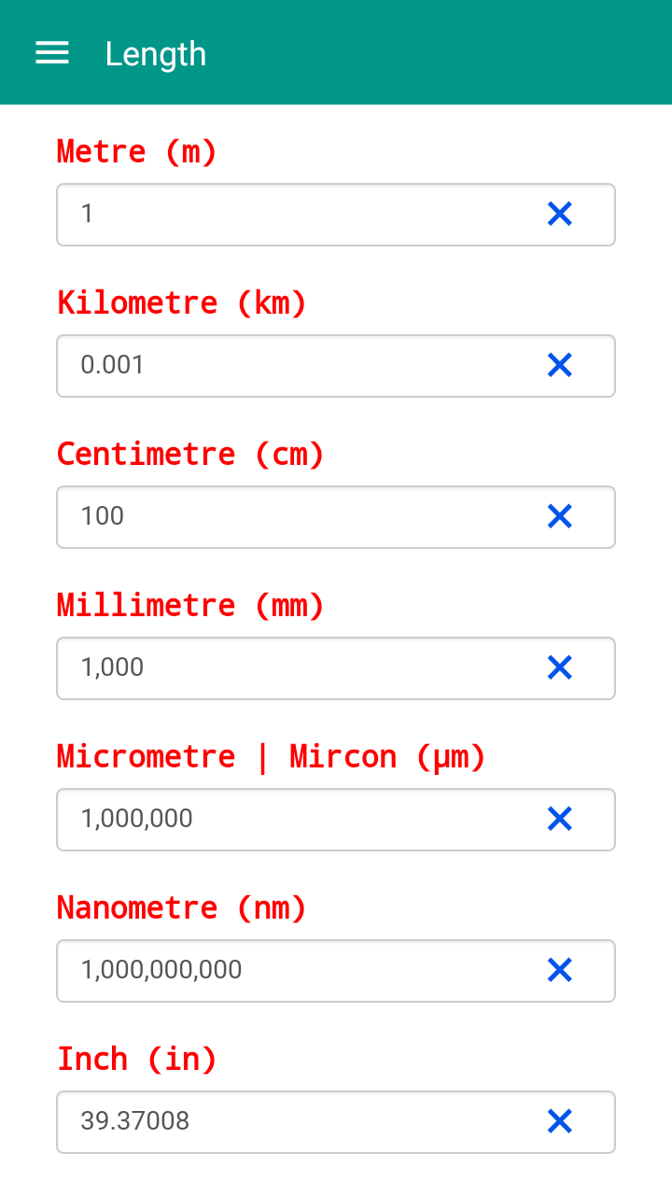Clear the Nanometre field value

tap(559, 970)
